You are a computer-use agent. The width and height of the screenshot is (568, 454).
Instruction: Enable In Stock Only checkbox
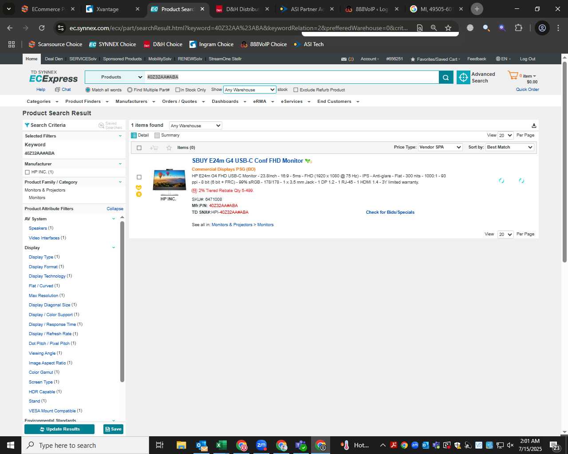coord(177,90)
